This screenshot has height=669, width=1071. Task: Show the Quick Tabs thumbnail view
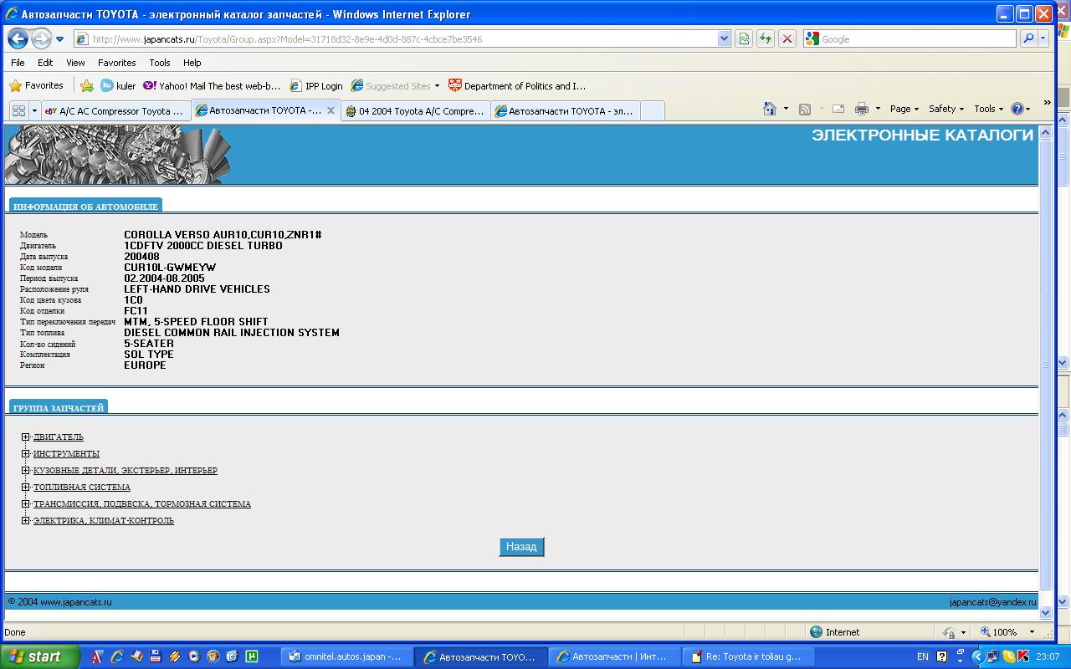pyautogui.click(x=18, y=110)
